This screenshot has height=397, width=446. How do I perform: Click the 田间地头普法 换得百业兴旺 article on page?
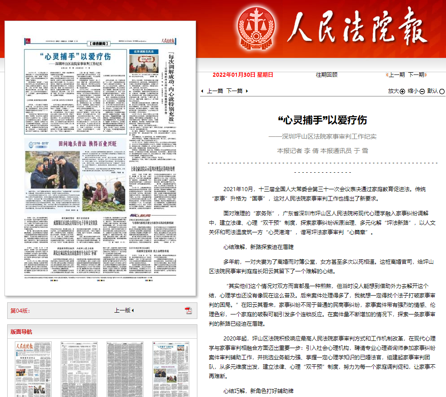click(76, 175)
